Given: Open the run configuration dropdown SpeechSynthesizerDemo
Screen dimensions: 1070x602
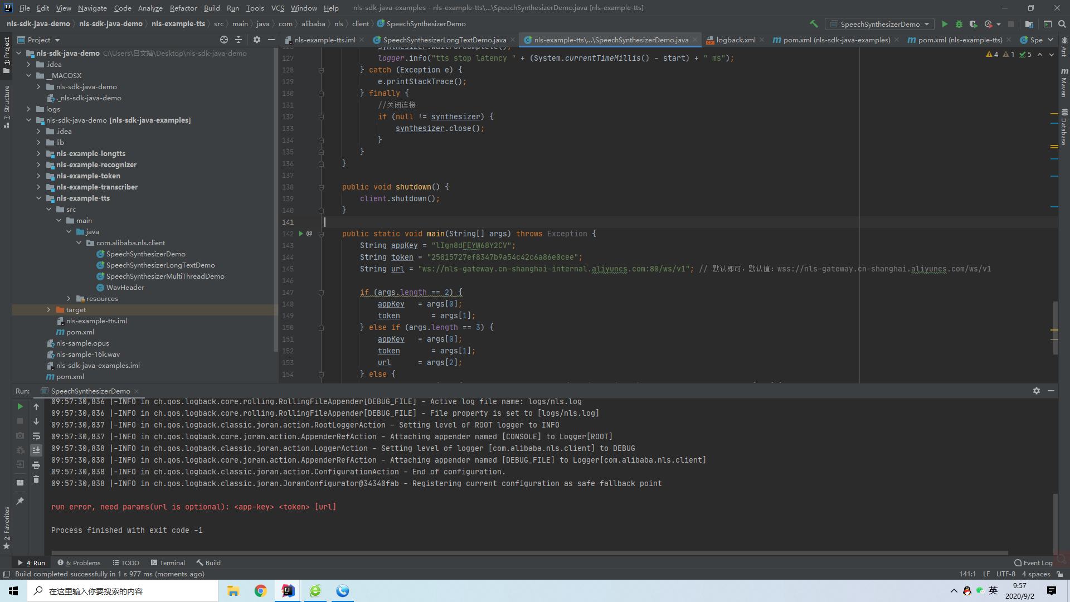Looking at the screenshot, I should [x=880, y=24].
